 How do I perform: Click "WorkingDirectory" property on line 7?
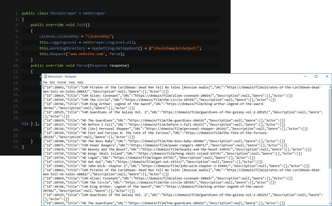pyautogui.click(x=68, y=48)
